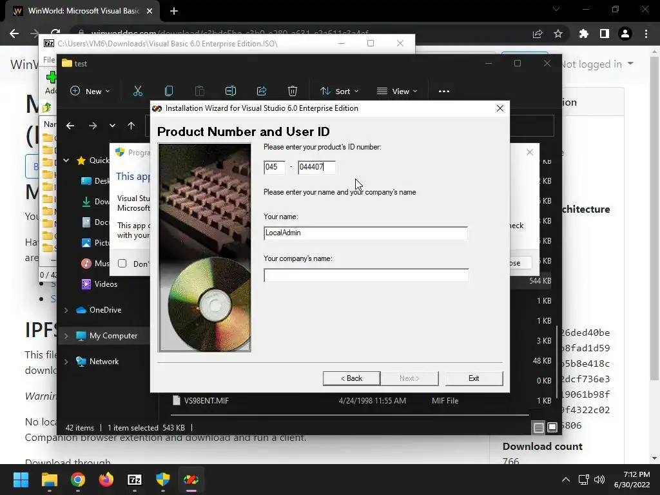
Task: Click the Chrome share page icon
Action: click(538, 34)
